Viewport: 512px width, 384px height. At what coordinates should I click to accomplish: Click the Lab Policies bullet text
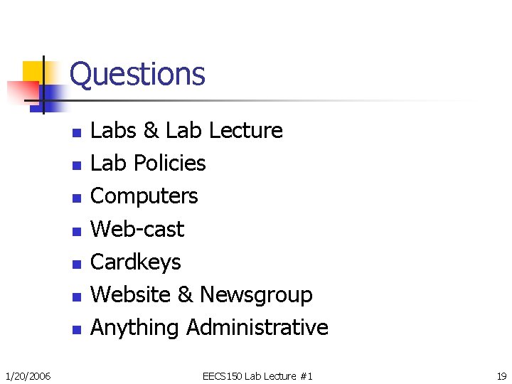148,163
